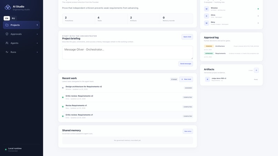
Task: Click the Mary avatar M
Action: [206, 23]
